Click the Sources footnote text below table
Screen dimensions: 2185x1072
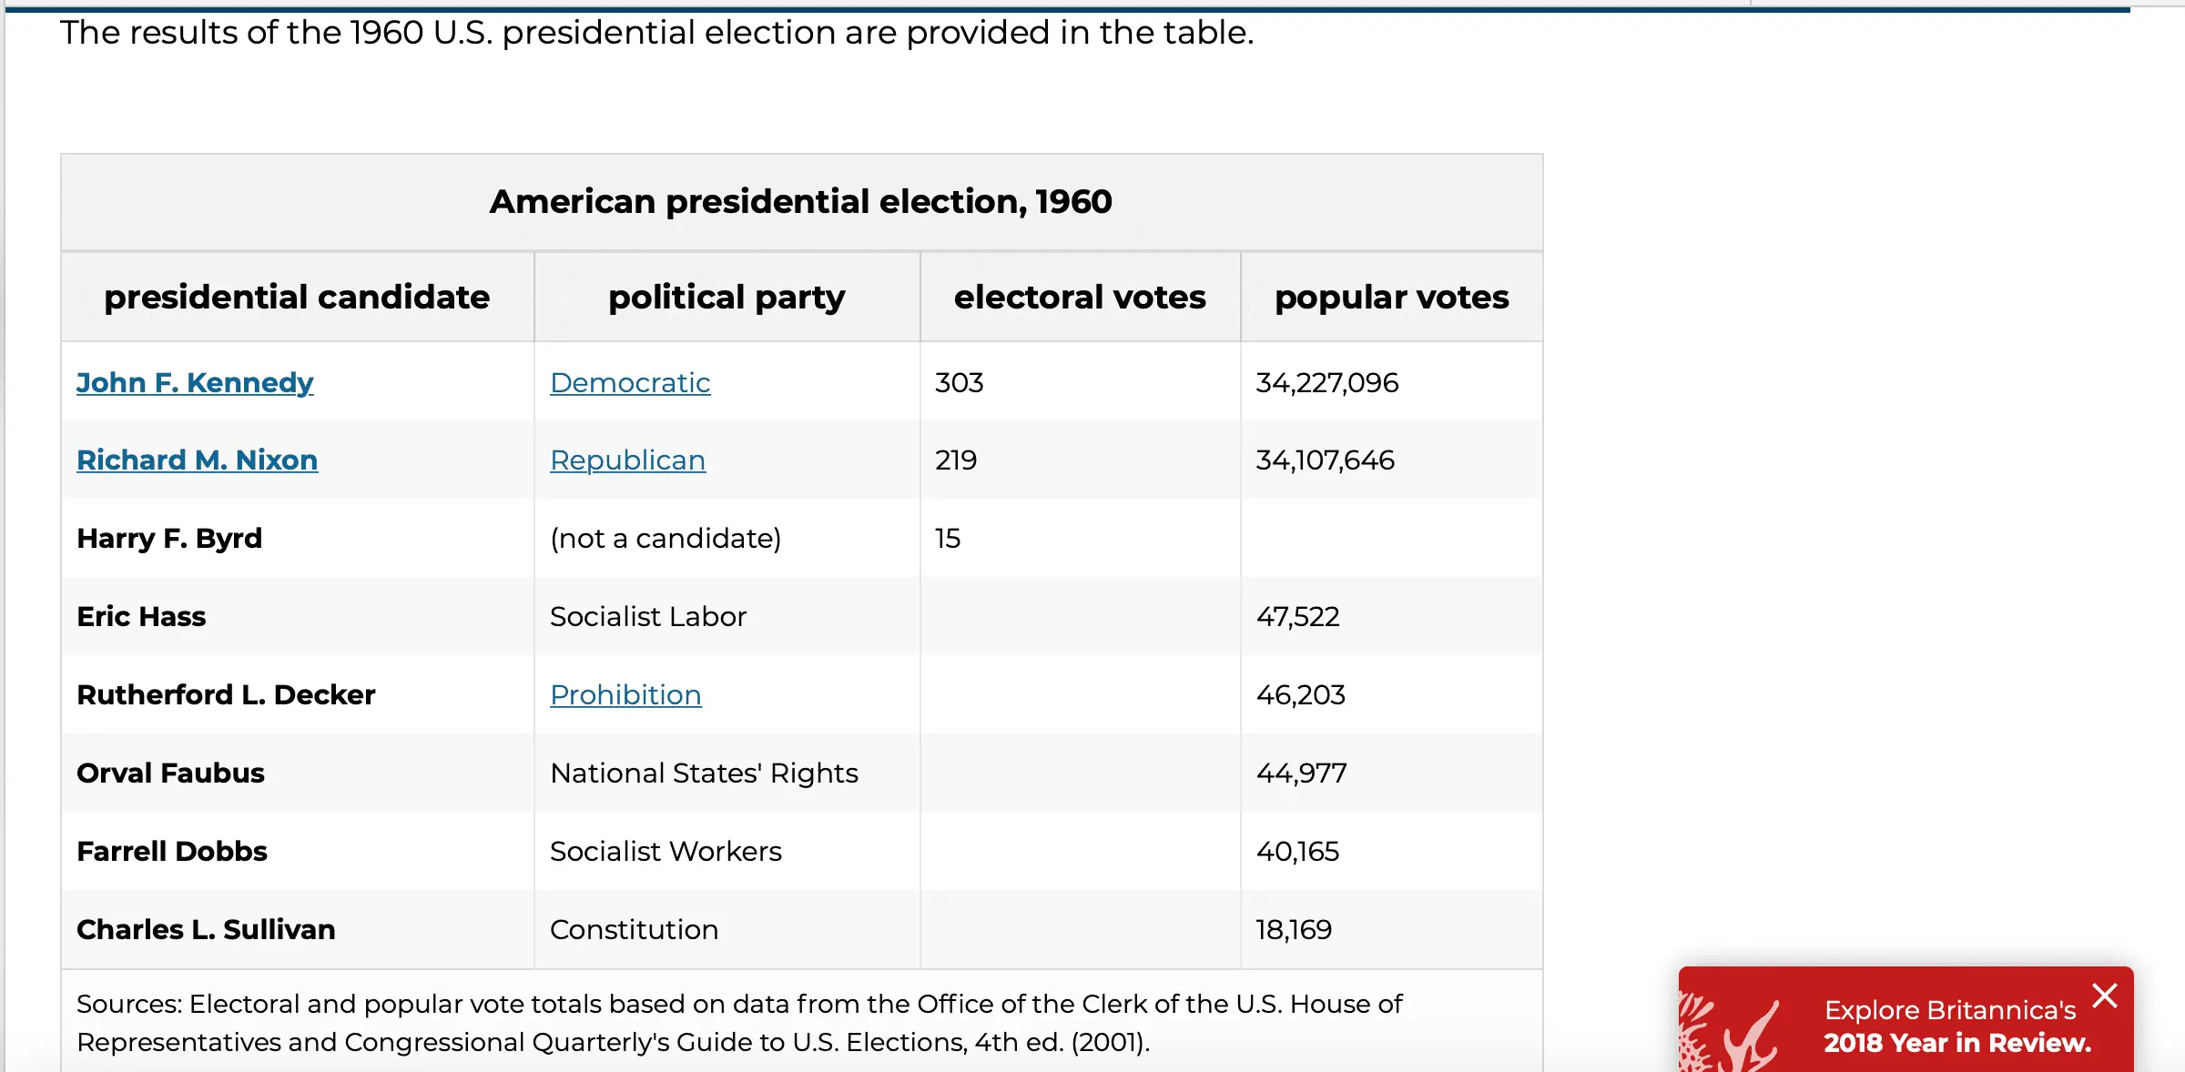pos(739,1023)
